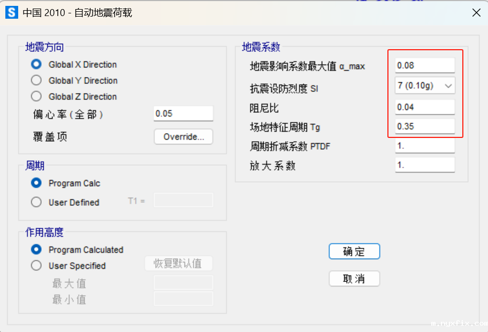Select Program Calculated action height
488x332 pixels.
pos(36,249)
